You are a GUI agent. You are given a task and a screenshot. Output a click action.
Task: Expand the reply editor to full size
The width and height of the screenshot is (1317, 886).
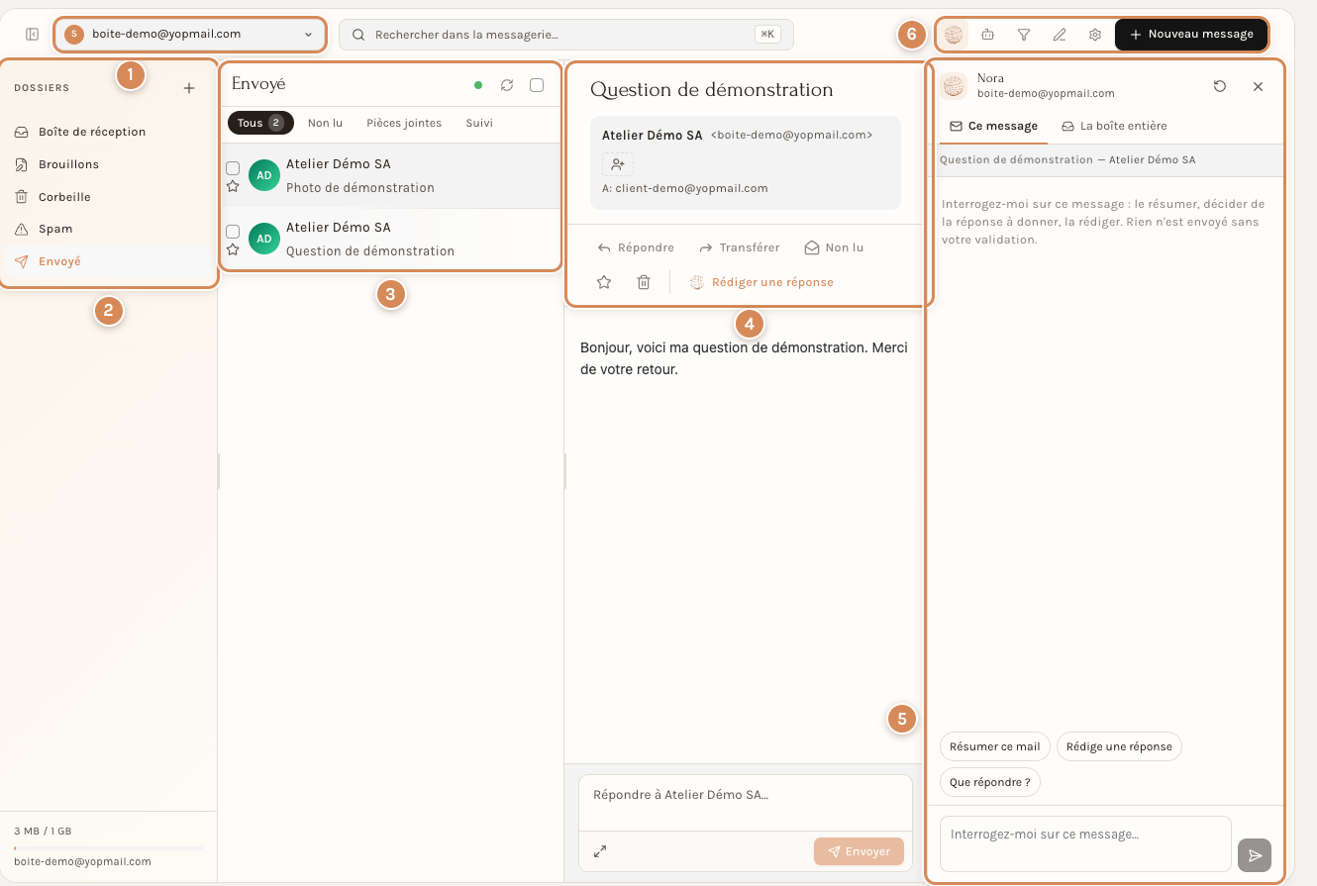[600, 851]
